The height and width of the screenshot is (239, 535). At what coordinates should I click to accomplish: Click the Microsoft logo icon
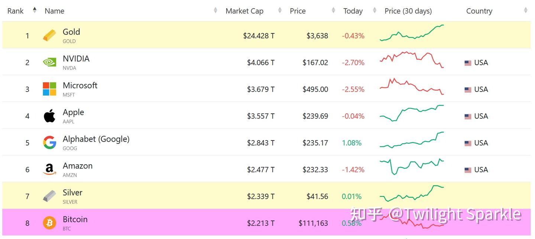pyautogui.click(x=49, y=89)
